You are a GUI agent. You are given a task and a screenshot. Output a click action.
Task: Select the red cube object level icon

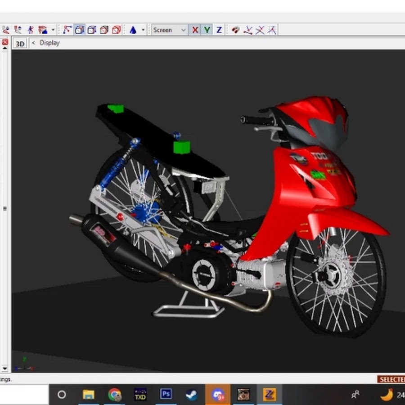coord(116,30)
